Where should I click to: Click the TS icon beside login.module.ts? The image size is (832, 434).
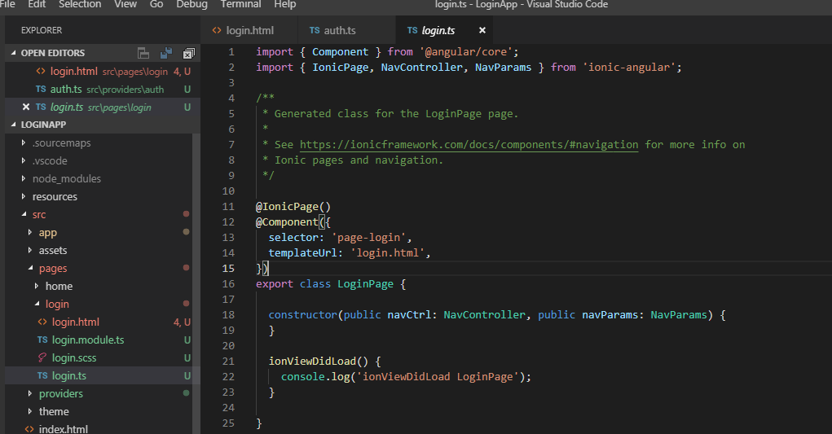pyautogui.click(x=42, y=340)
